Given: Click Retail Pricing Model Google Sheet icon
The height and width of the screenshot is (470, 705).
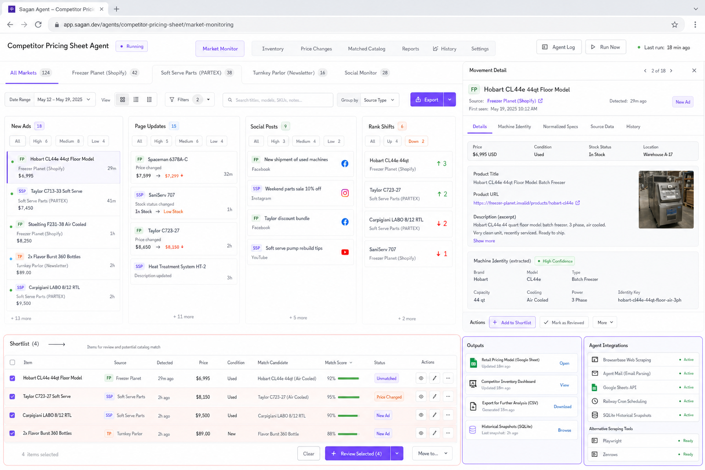Looking at the screenshot, I should click(473, 363).
